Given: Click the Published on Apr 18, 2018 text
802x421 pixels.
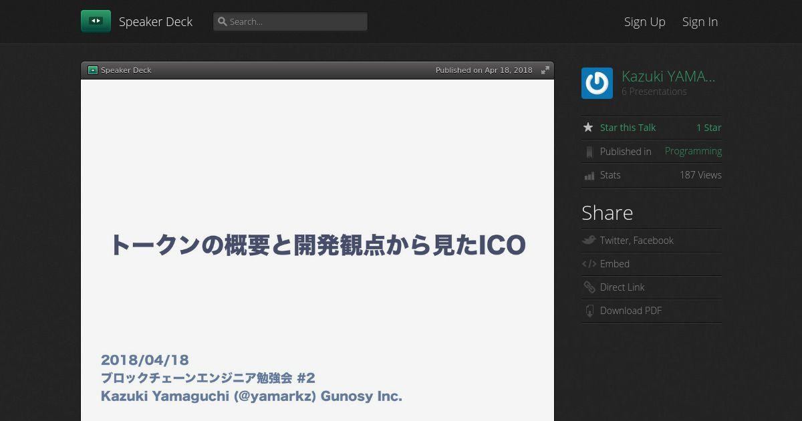Looking at the screenshot, I should [484, 70].
